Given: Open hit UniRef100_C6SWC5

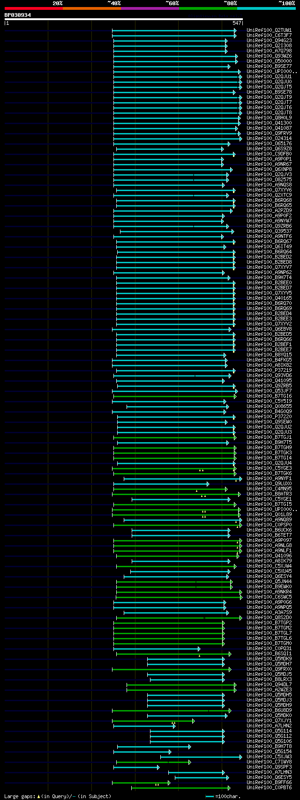Looking at the screenshot, I should tap(269, 597).
